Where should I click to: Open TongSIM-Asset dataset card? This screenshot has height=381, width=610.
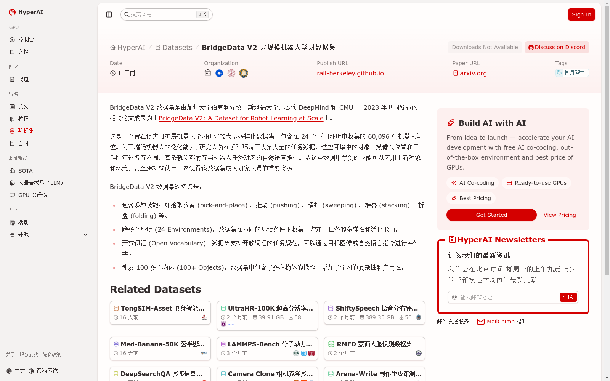(160, 313)
